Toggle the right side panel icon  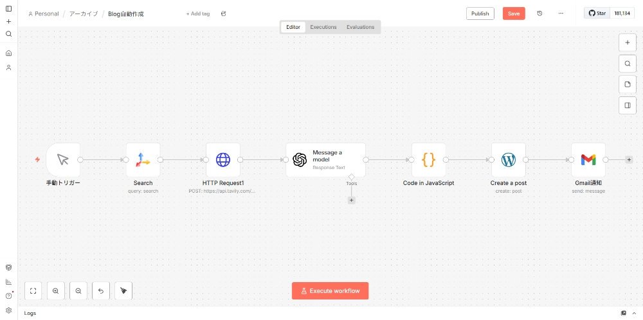[x=628, y=105]
